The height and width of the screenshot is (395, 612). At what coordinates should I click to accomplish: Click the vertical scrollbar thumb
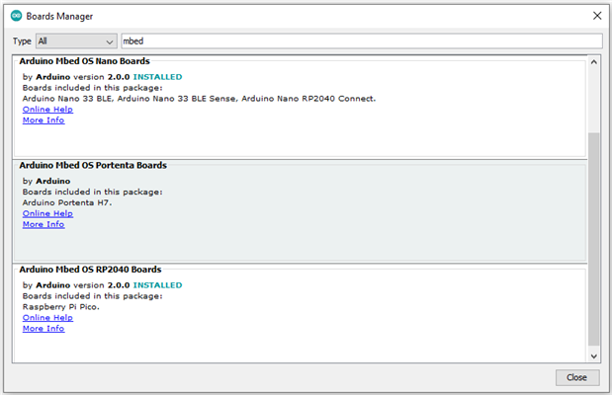click(x=593, y=239)
